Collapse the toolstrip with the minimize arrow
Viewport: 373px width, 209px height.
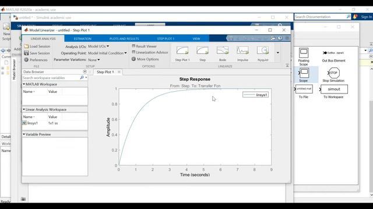[287, 66]
